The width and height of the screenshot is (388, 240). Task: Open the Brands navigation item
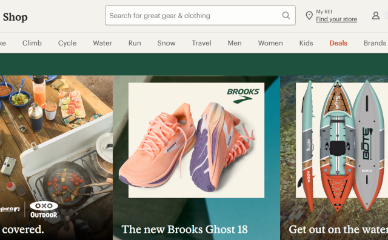pyautogui.click(x=375, y=43)
